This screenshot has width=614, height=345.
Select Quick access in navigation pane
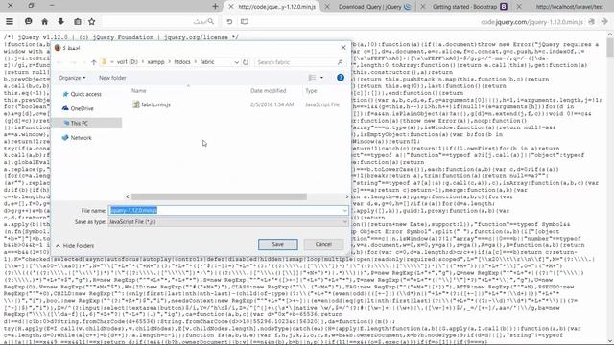pos(86,94)
